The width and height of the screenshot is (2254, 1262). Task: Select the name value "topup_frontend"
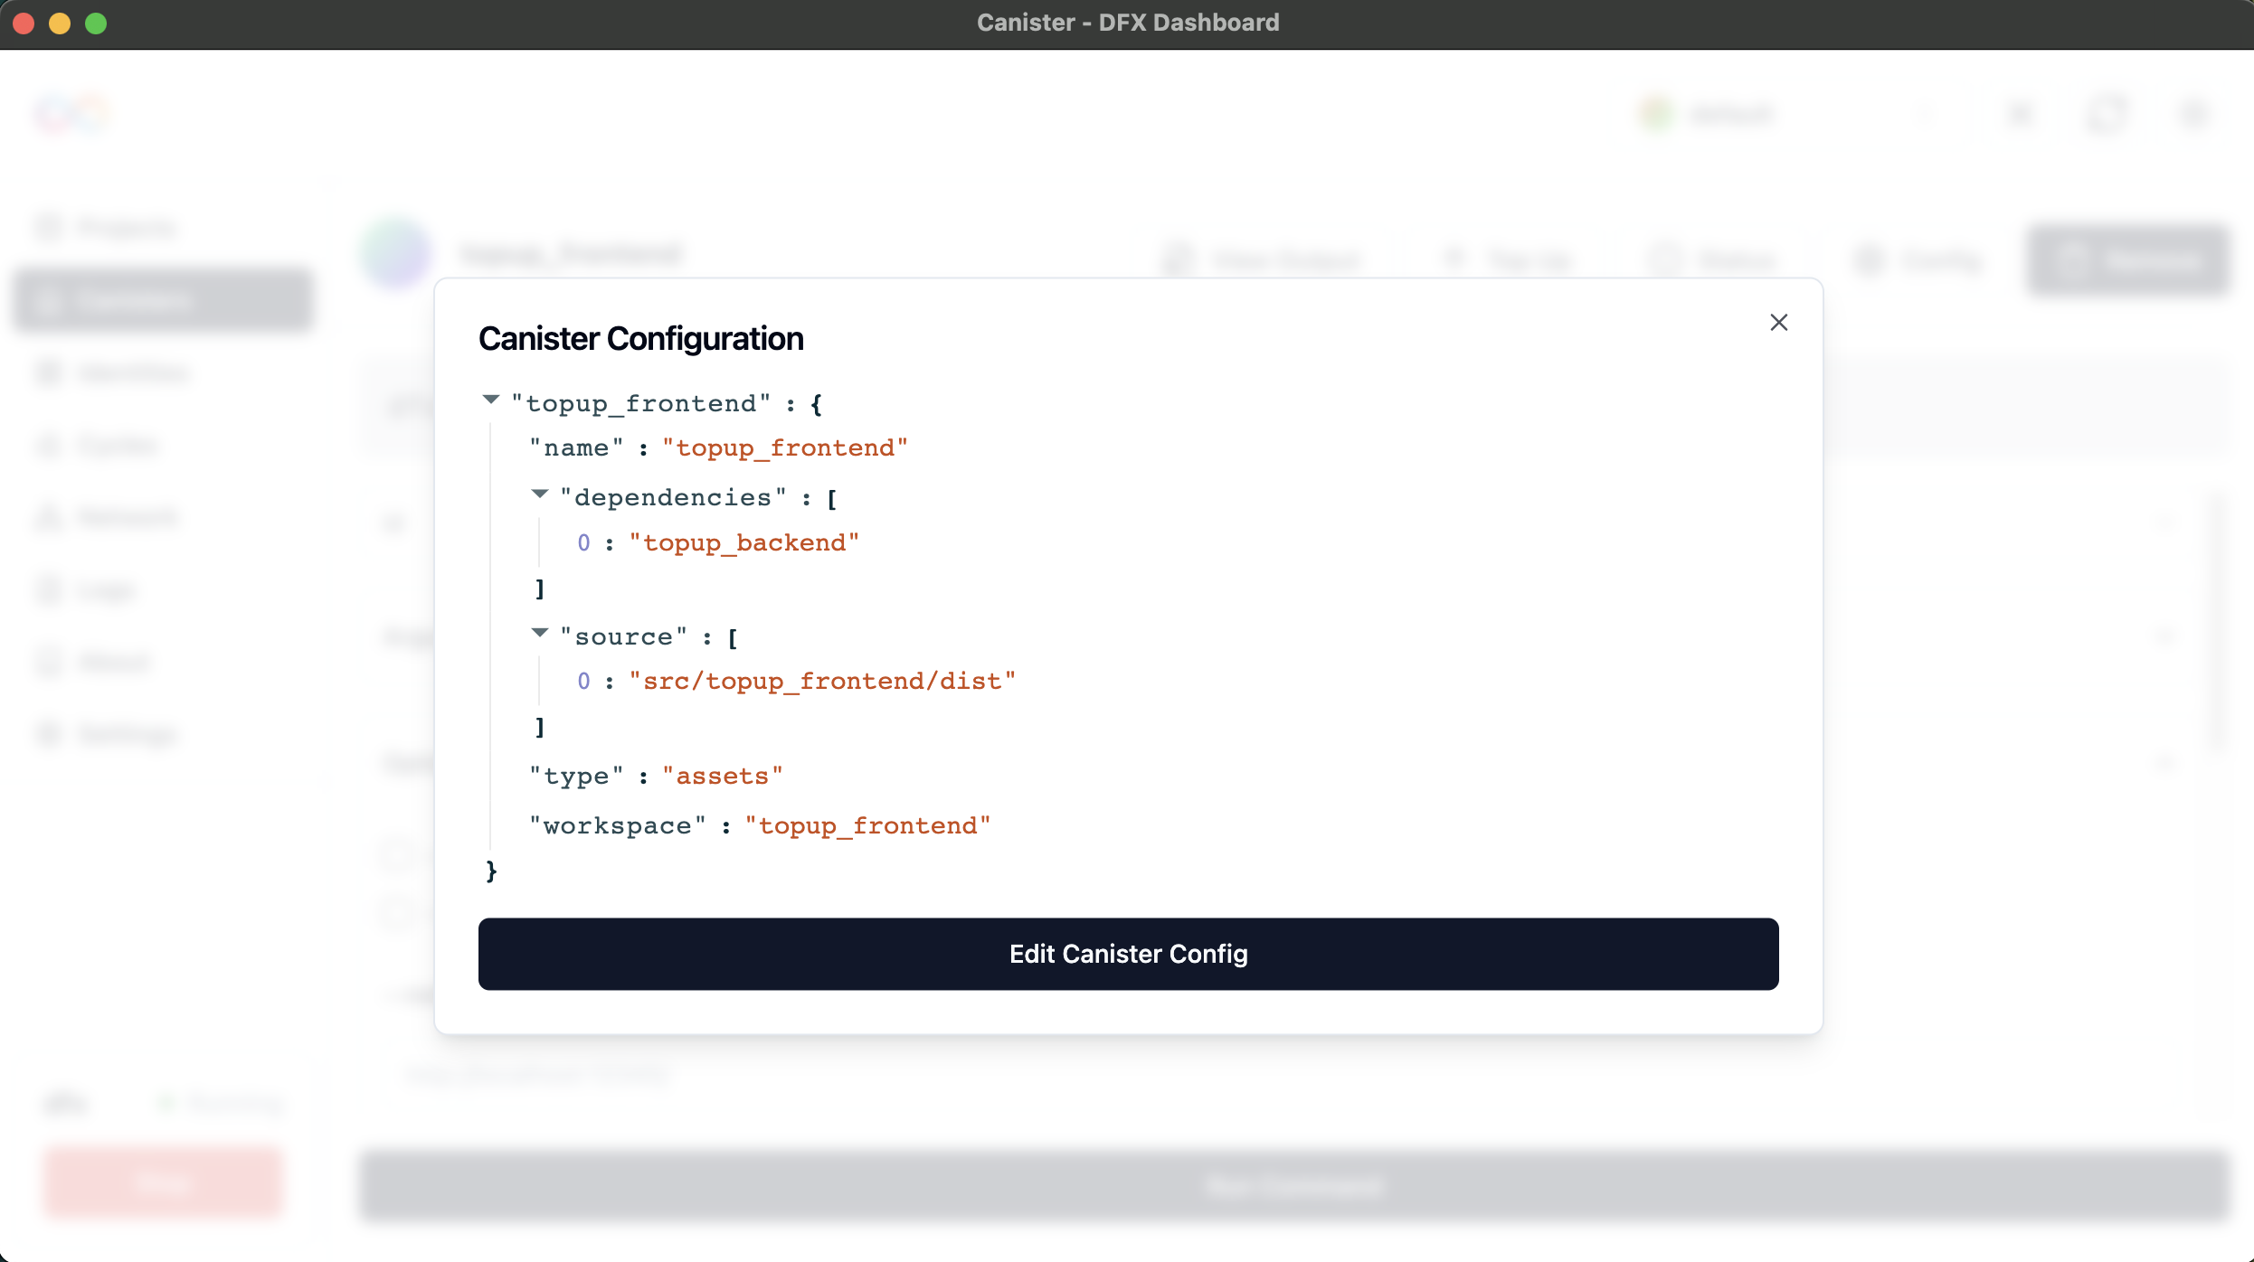coord(784,448)
